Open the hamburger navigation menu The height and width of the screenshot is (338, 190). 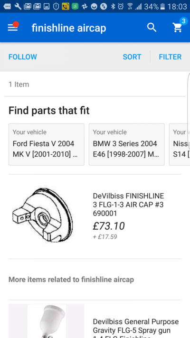coord(13,28)
